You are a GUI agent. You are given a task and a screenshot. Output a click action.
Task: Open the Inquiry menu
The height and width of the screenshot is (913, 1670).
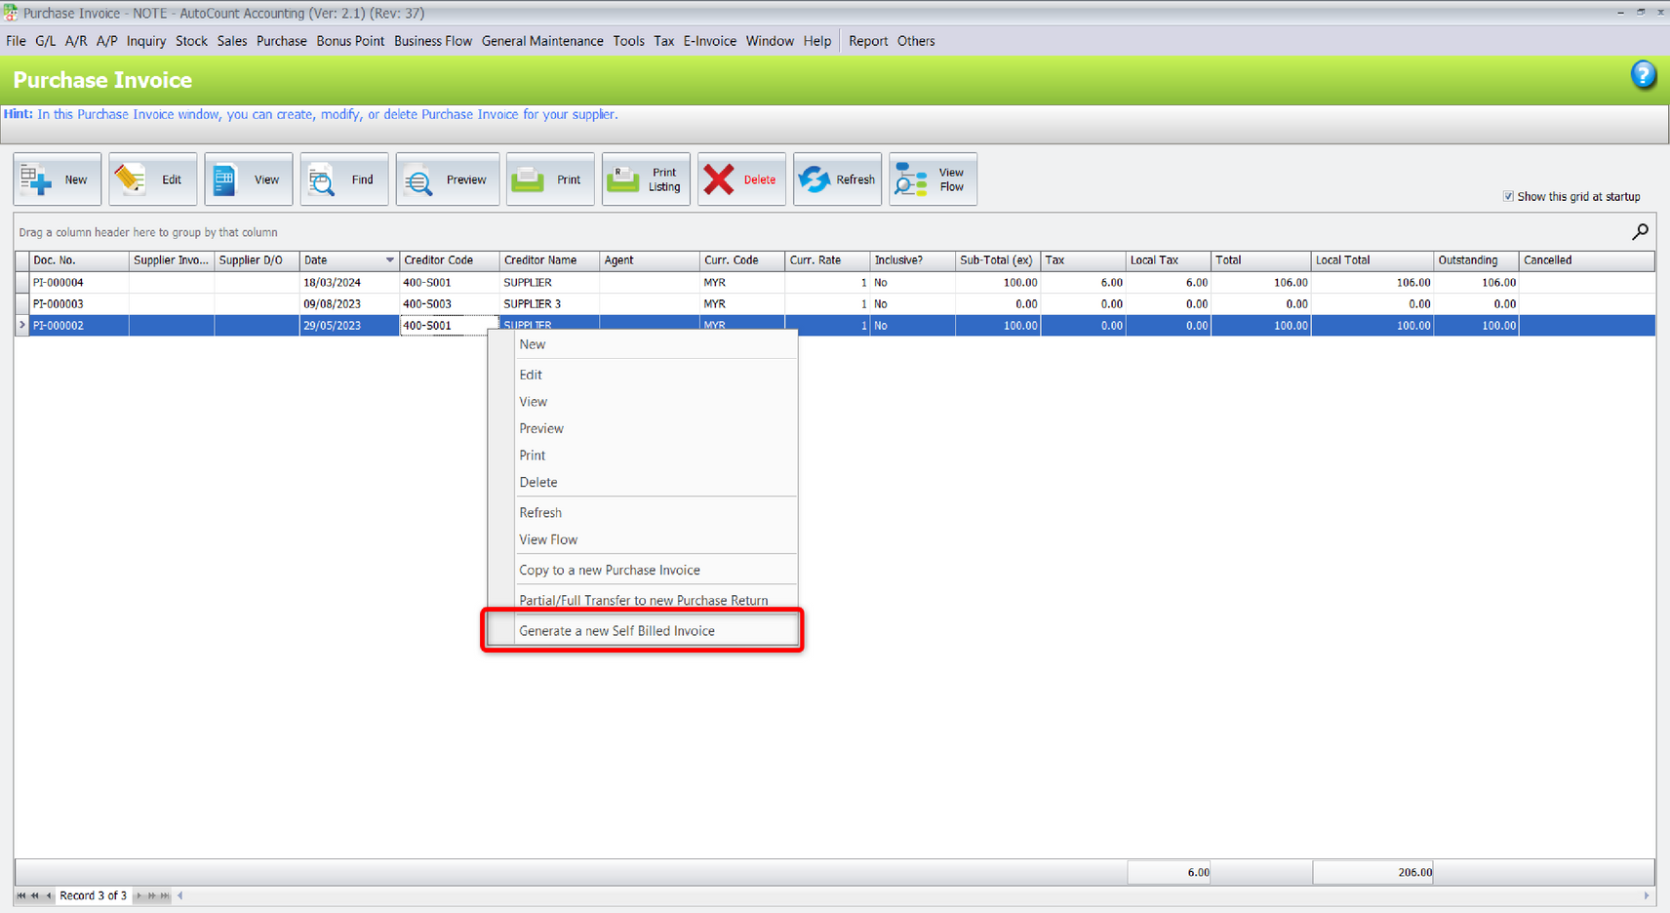click(146, 41)
